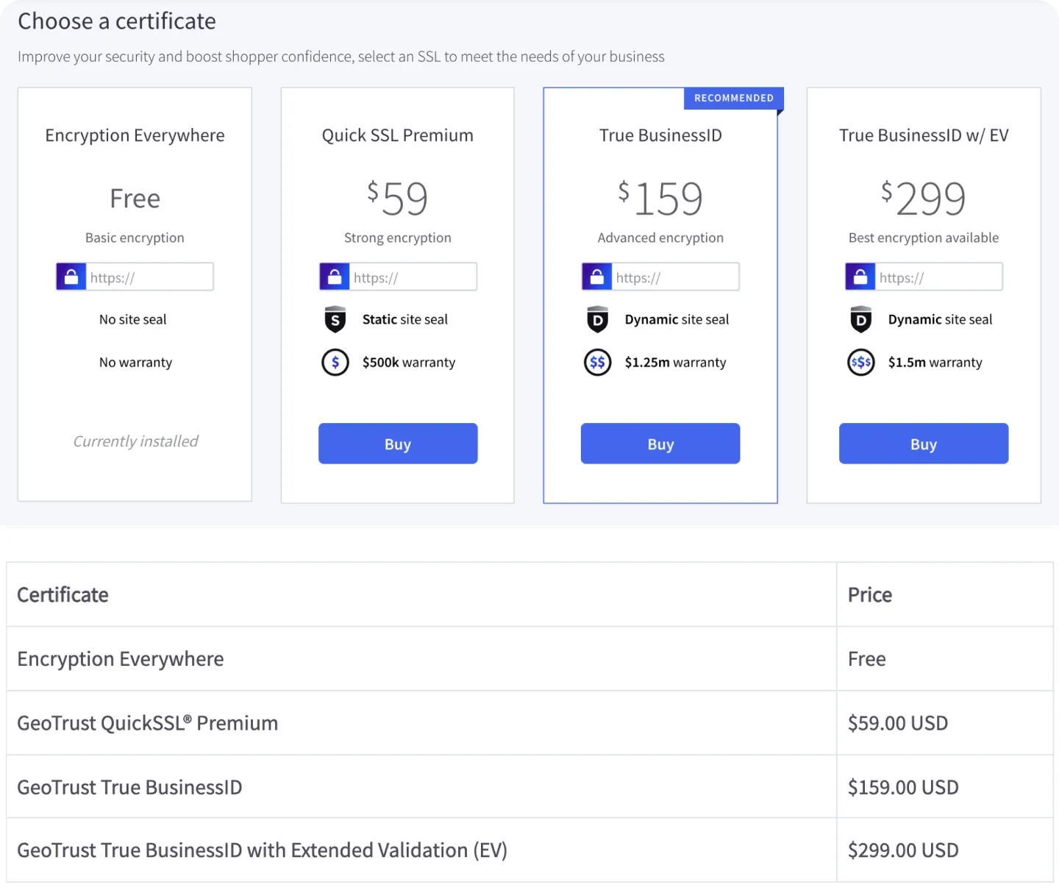The height and width of the screenshot is (896, 1059).
Task: Click the Choose a certificate heading
Action: pyautogui.click(x=117, y=21)
